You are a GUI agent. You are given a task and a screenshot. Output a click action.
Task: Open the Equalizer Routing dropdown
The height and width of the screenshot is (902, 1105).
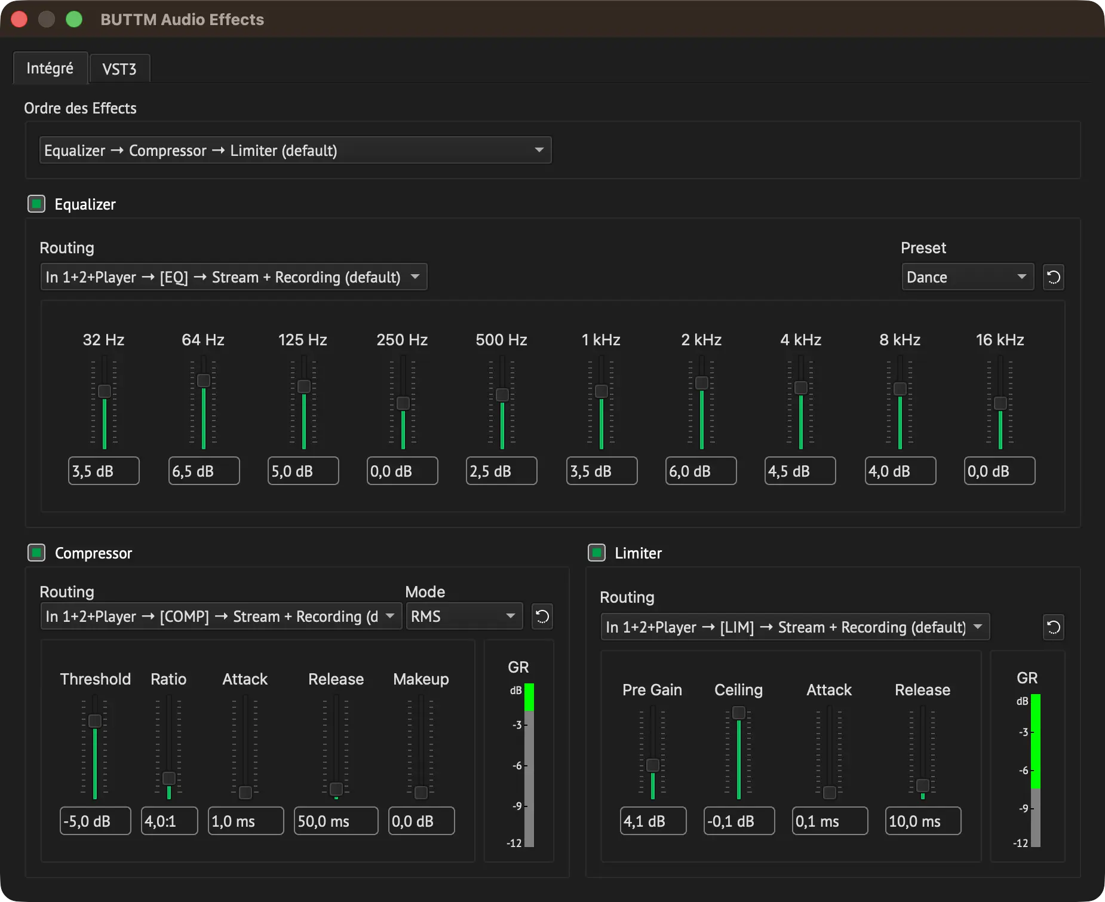coord(234,277)
